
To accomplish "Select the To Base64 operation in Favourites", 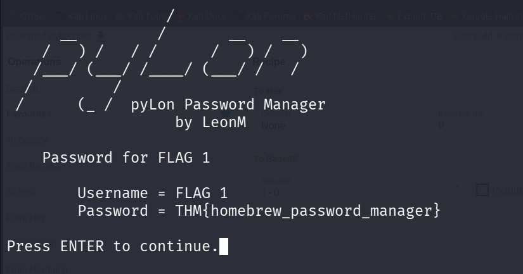I will click(27, 140).
